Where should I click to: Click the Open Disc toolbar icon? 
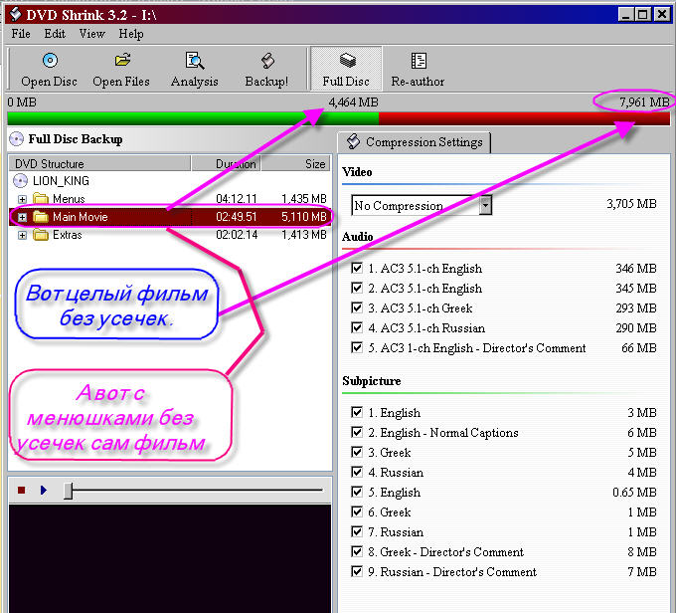pyautogui.click(x=50, y=60)
